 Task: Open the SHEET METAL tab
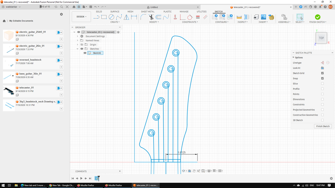tap(148, 12)
